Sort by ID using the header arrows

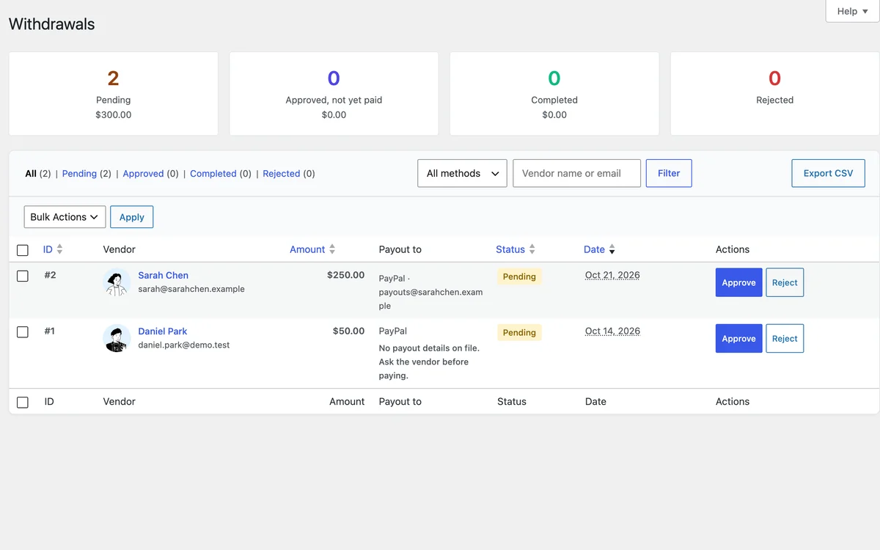(x=59, y=249)
